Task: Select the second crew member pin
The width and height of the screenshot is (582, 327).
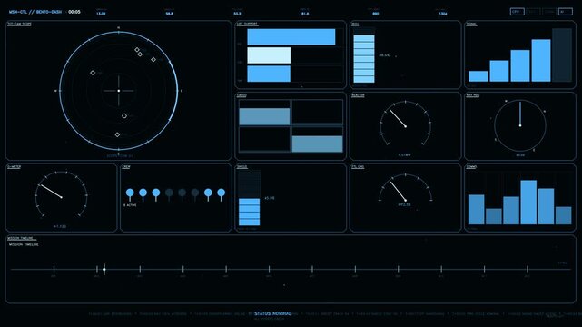Action: (143, 194)
